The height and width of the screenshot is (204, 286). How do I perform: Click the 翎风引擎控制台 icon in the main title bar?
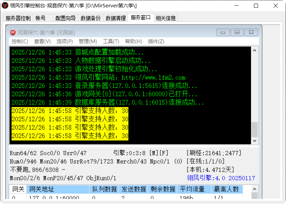click(x=5, y=5)
